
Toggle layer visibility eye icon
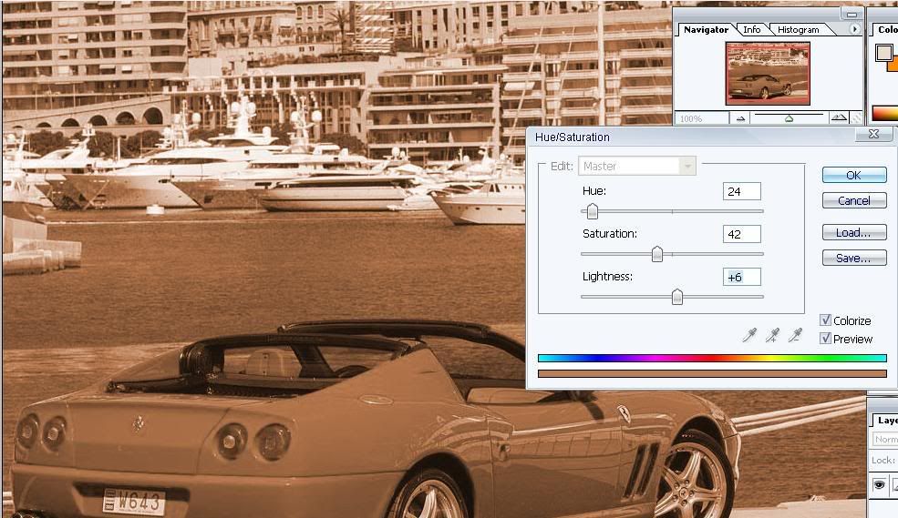(879, 485)
